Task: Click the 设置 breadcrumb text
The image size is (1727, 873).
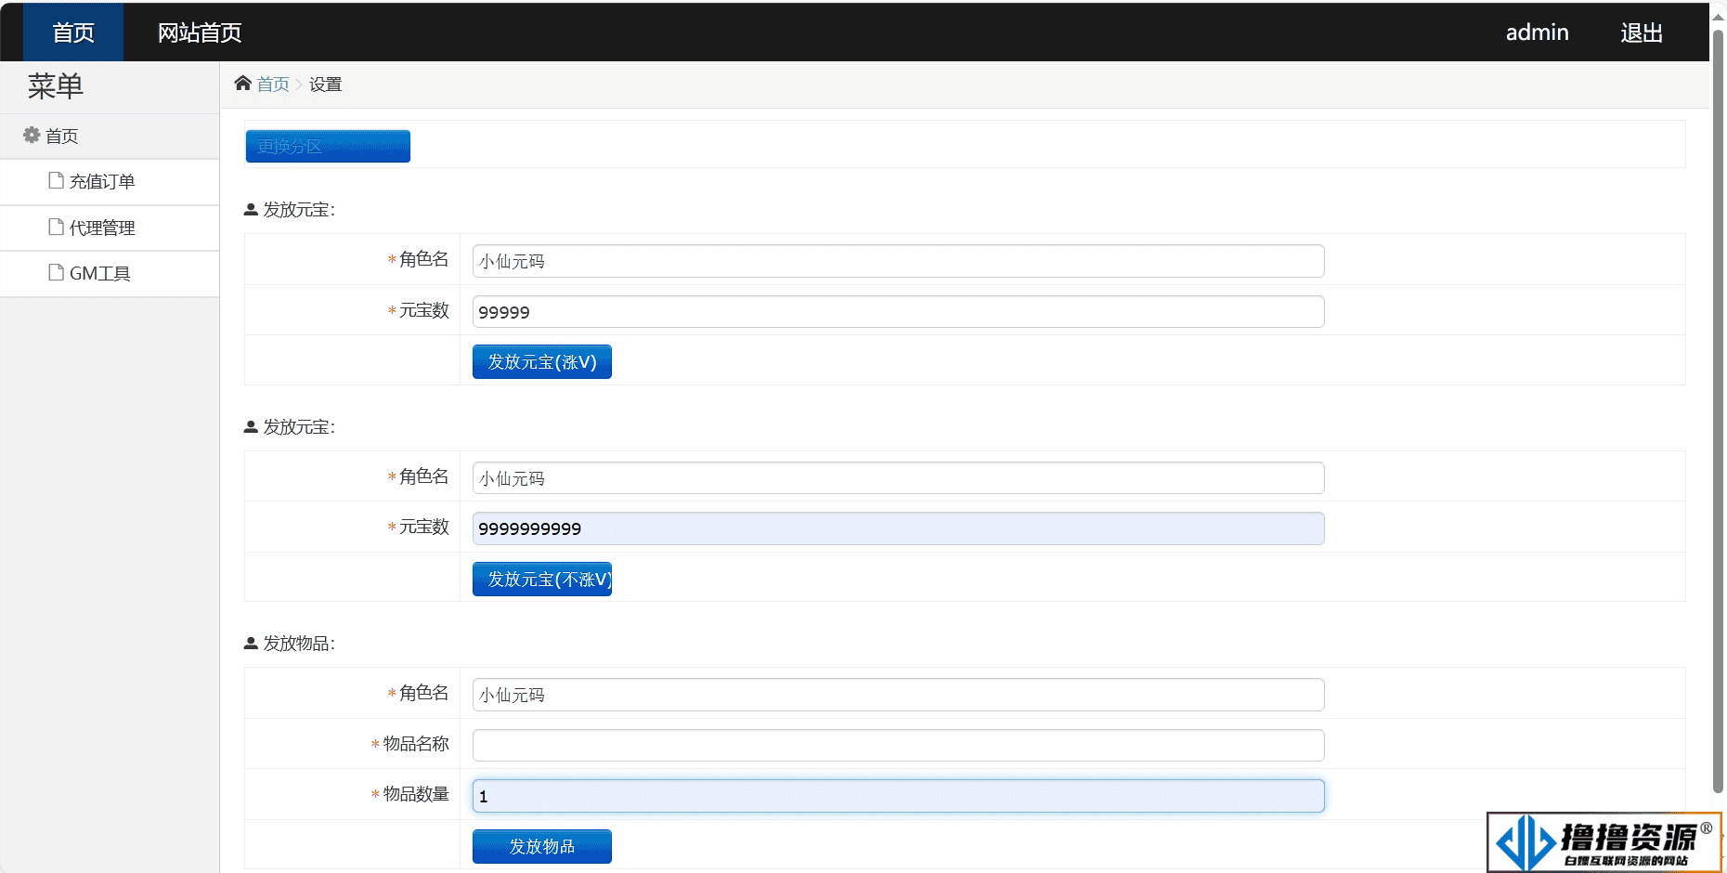Action: (326, 85)
